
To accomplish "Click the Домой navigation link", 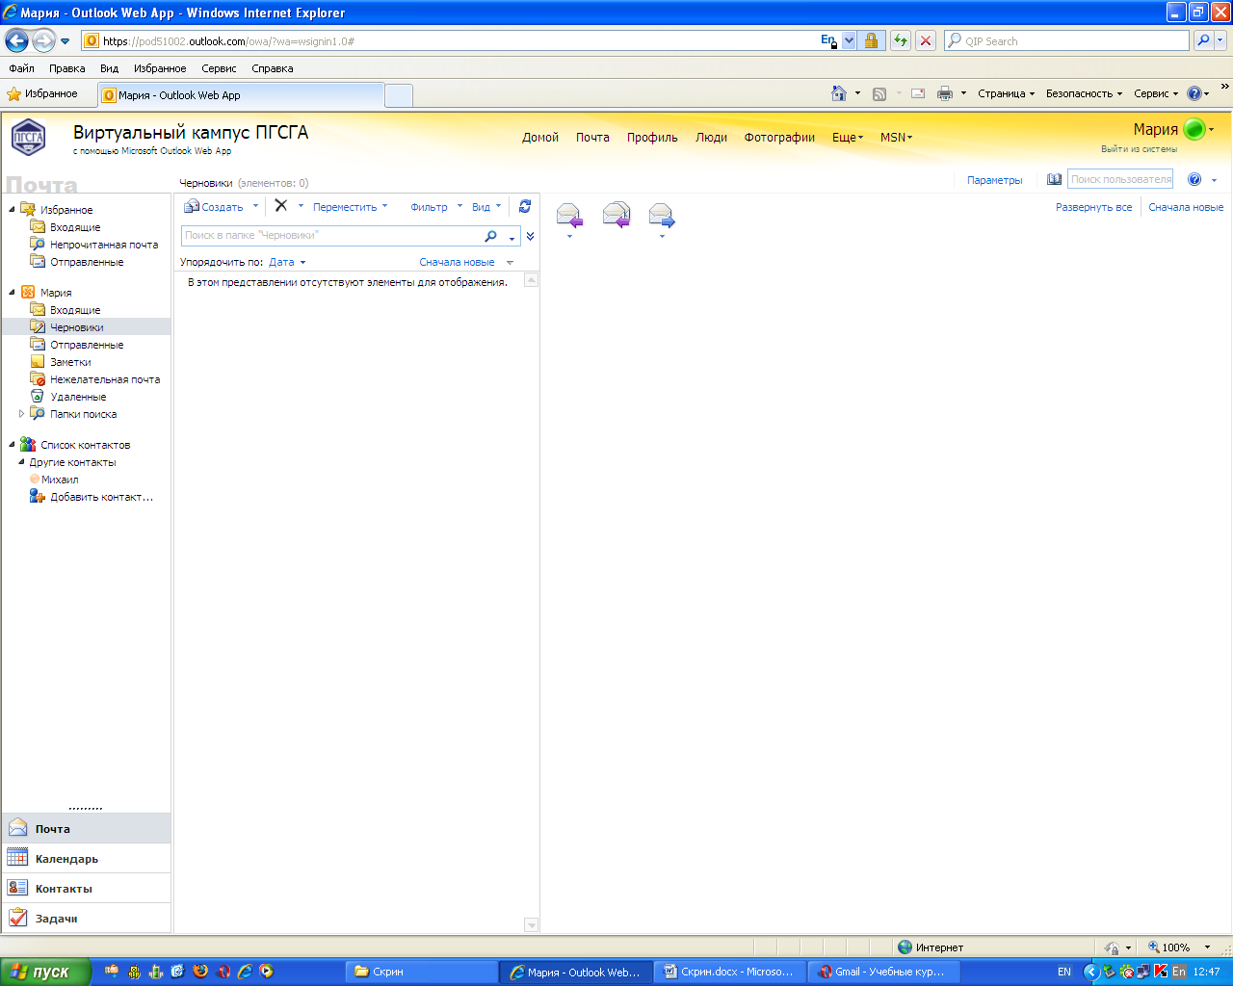I will tap(540, 137).
